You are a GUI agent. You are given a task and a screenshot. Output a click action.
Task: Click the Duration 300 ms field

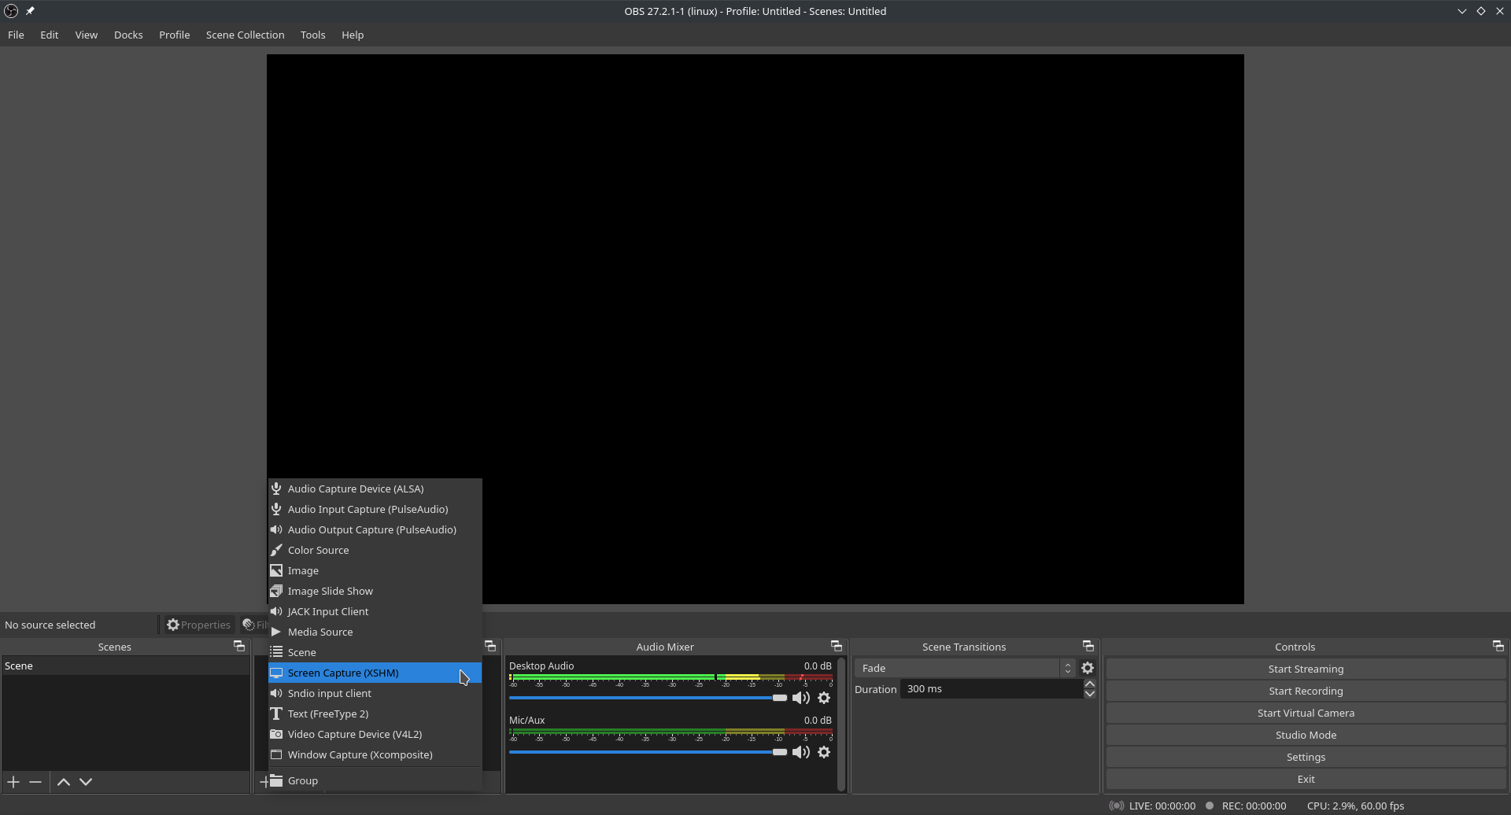coord(992,688)
